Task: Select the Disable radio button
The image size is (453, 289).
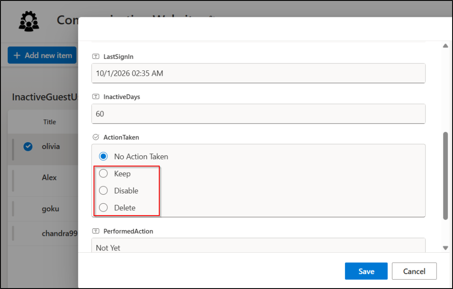Action: pyautogui.click(x=103, y=190)
